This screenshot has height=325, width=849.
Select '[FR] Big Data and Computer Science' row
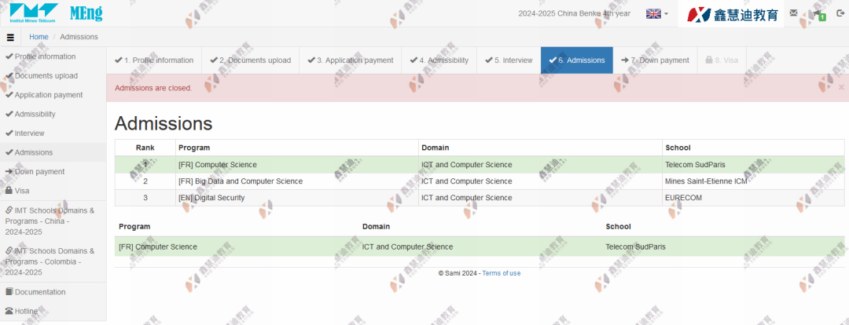pos(241,181)
